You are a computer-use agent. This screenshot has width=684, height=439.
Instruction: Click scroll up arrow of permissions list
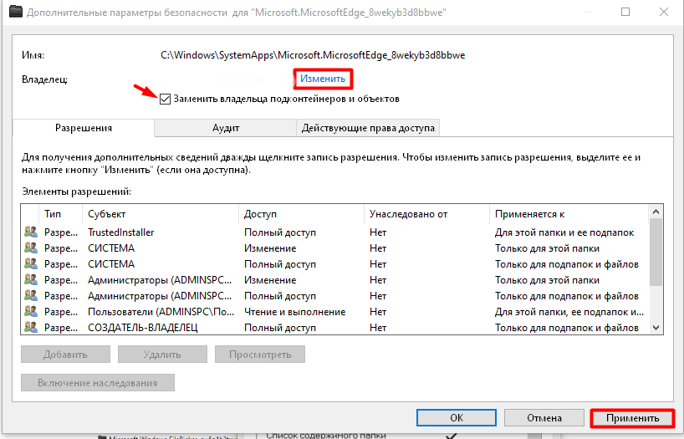[x=656, y=212]
